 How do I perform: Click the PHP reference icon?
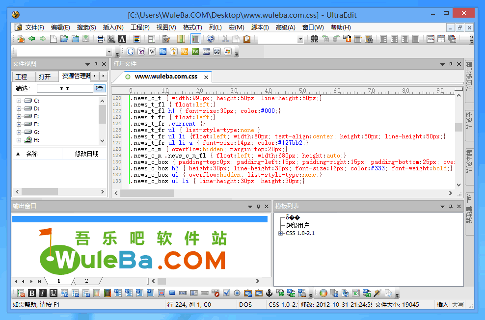point(206,52)
